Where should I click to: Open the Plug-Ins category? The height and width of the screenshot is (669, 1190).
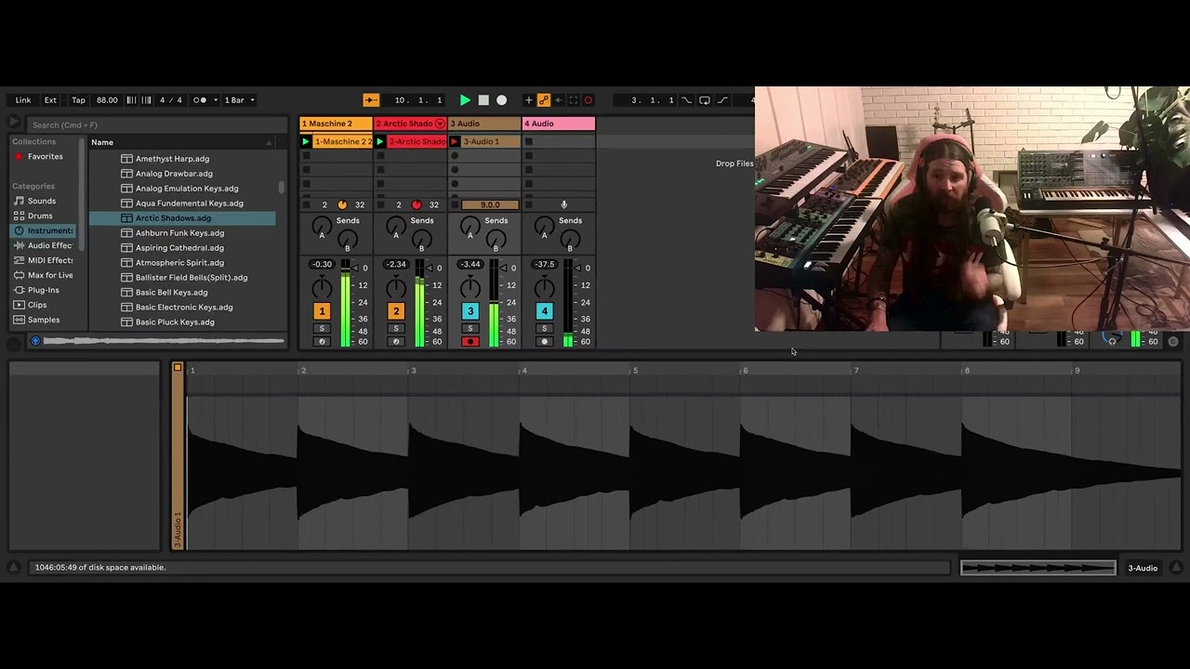click(43, 290)
